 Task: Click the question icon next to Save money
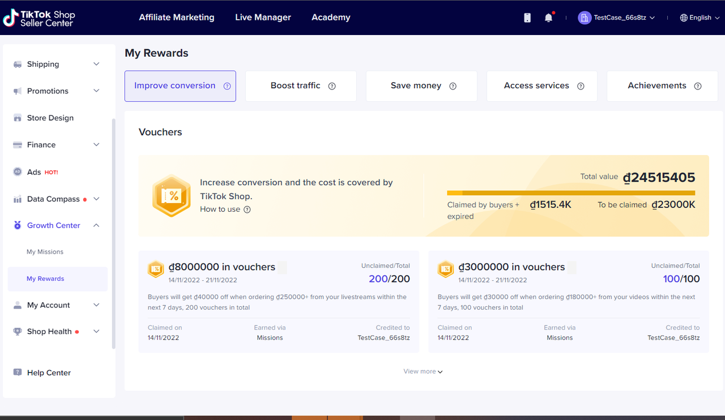pos(453,86)
